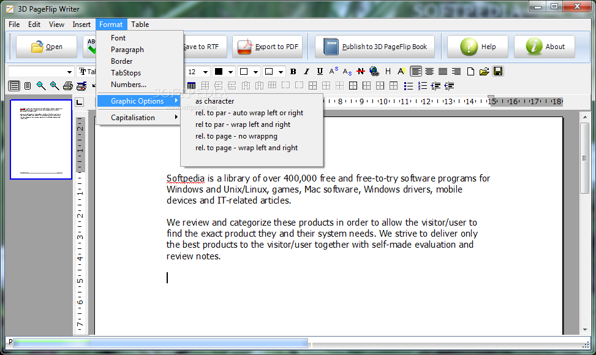Click Publish to 3D PageFlip Book button
This screenshot has width=596, height=355.
[375, 47]
